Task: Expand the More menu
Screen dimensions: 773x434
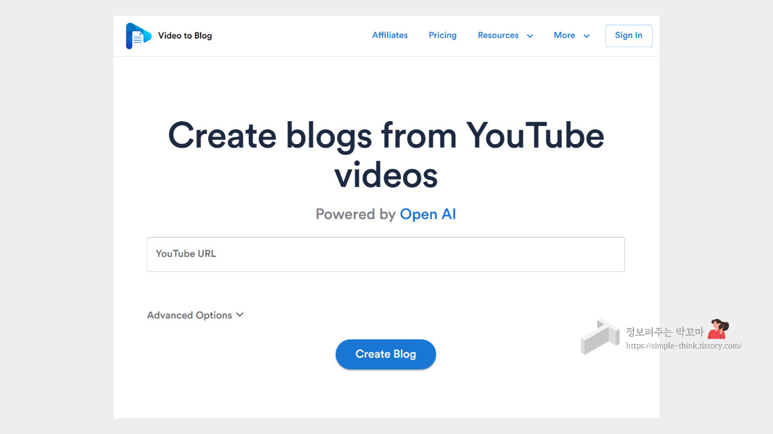Action: point(571,36)
